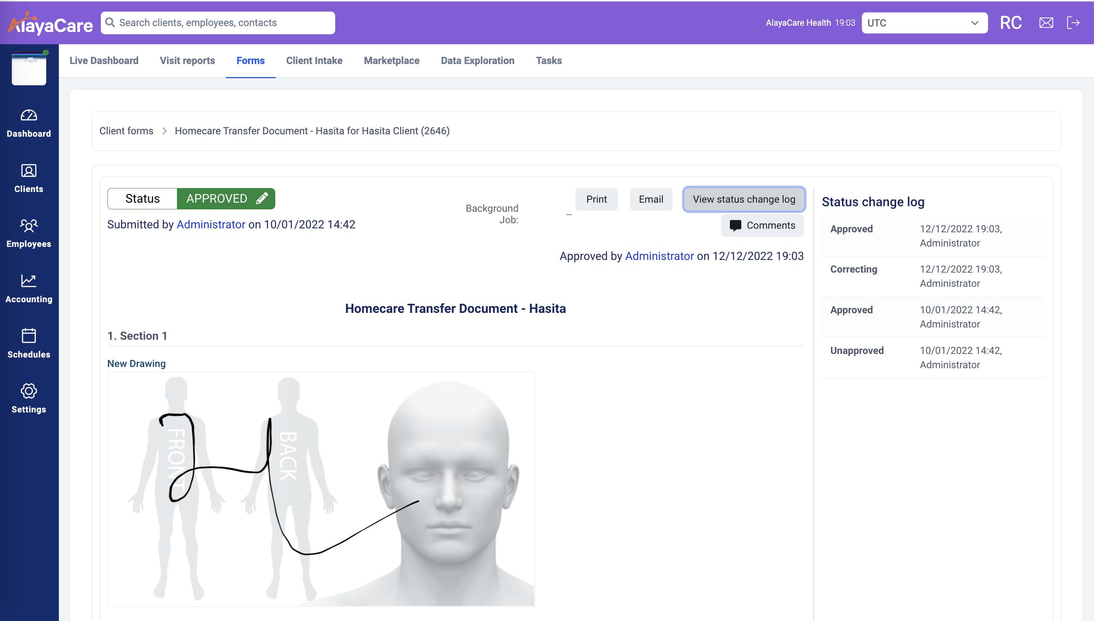This screenshot has height=621, width=1094.
Task: Toggle View status change log
Action: tap(744, 199)
